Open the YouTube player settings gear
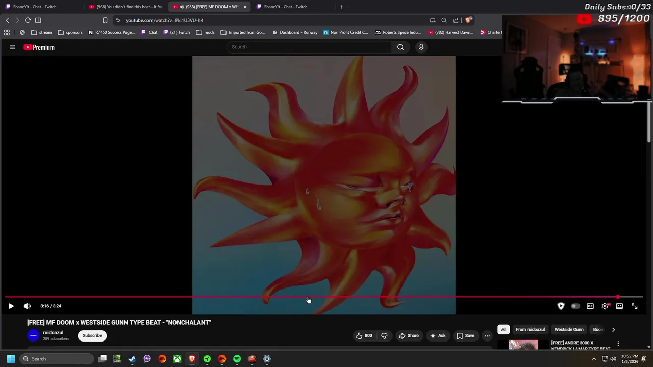Image resolution: width=653 pixels, height=367 pixels. tap(605, 306)
